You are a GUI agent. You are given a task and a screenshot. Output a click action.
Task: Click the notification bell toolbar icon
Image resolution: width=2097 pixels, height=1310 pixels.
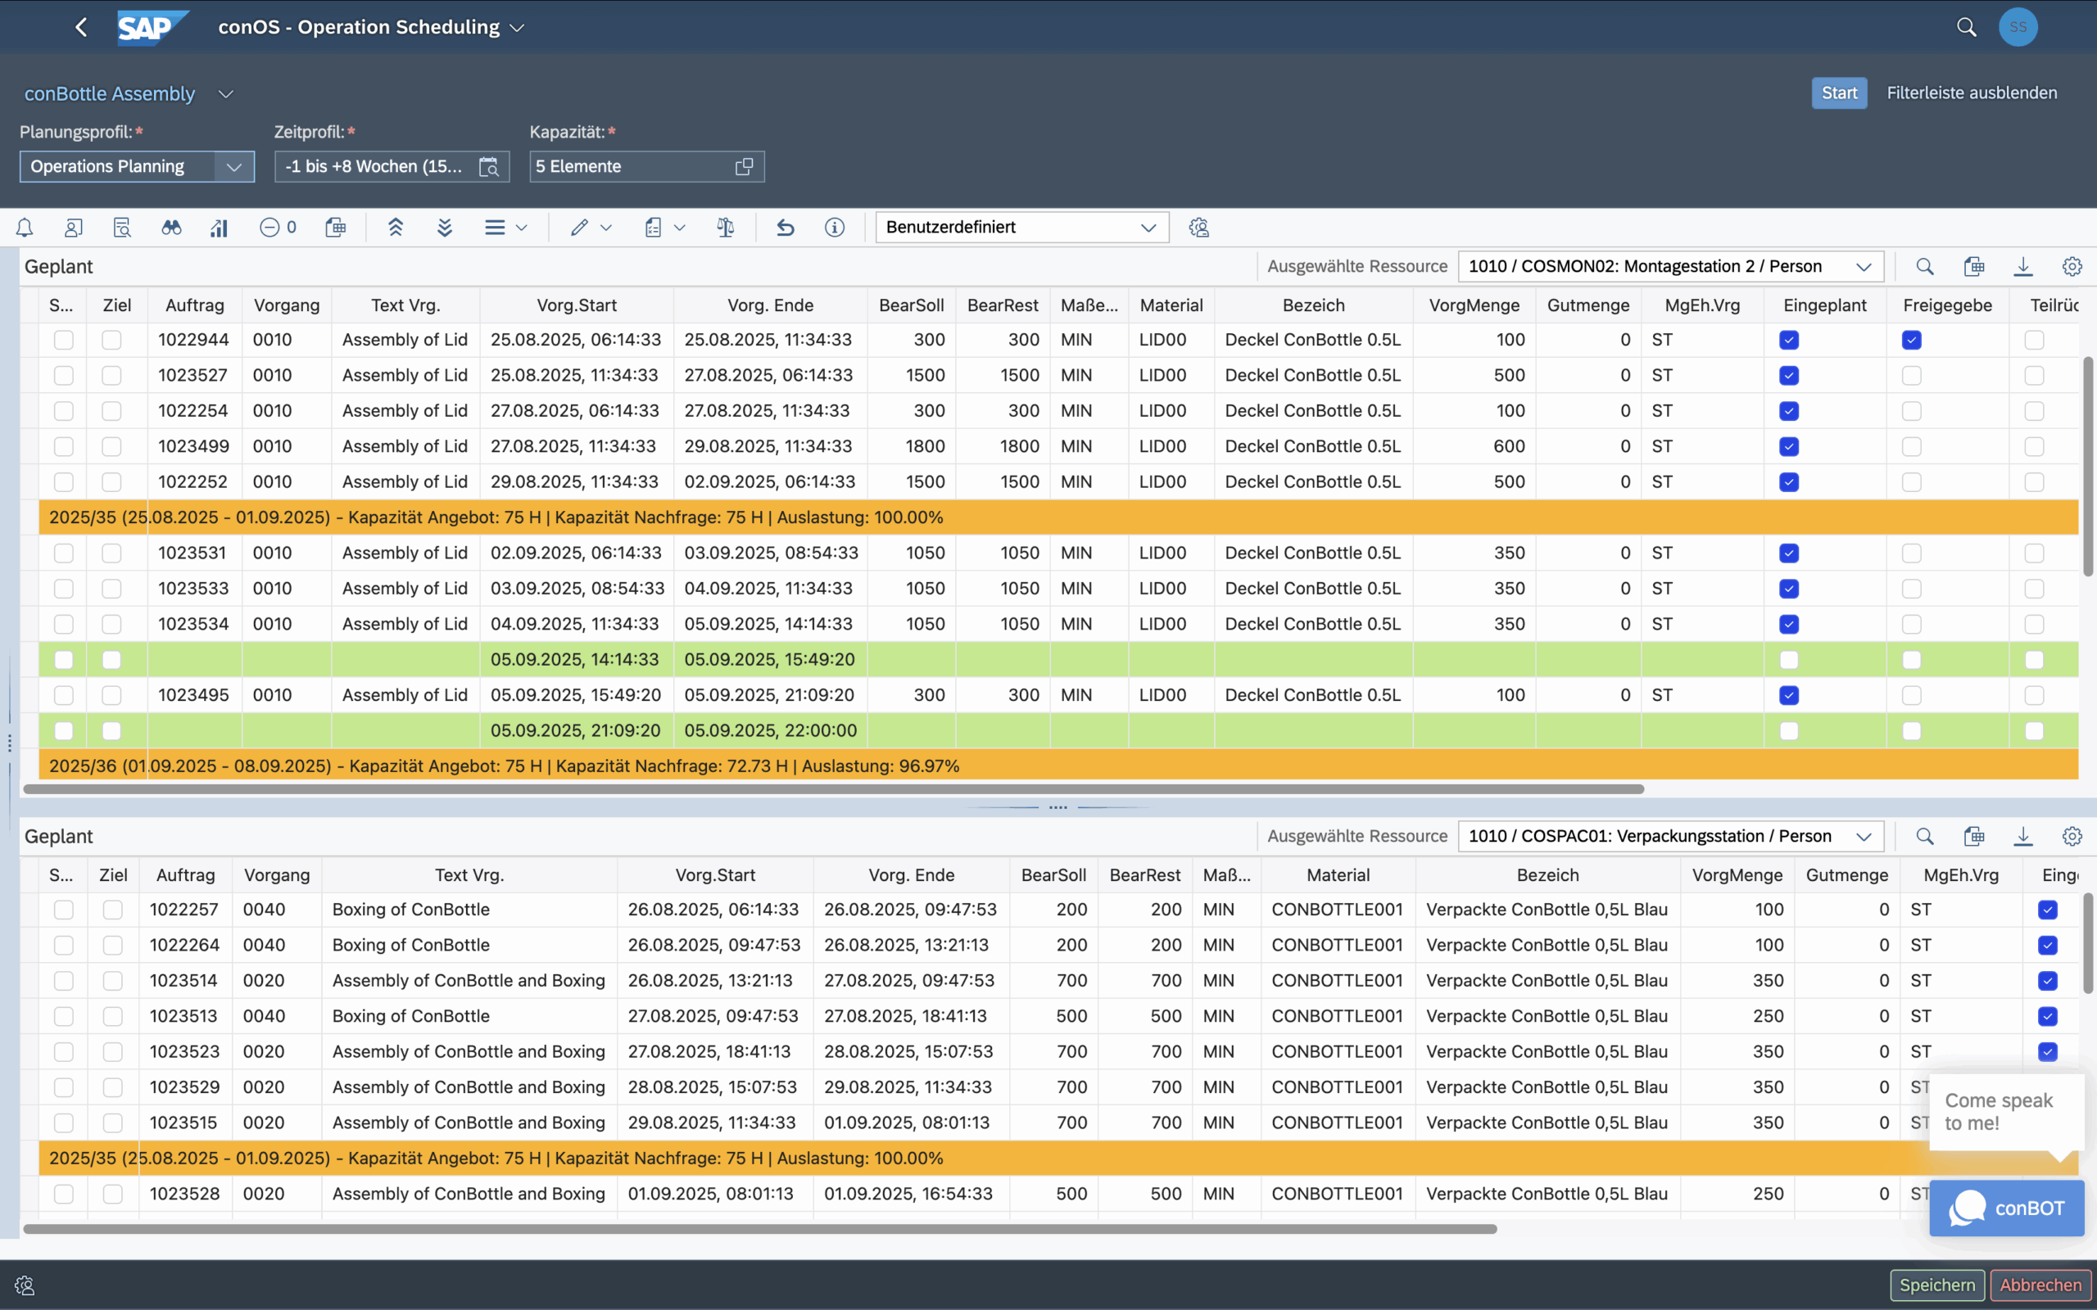coord(25,227)
